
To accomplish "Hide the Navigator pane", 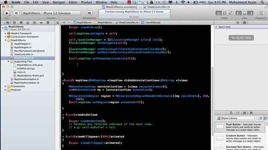I will (239, 13).
